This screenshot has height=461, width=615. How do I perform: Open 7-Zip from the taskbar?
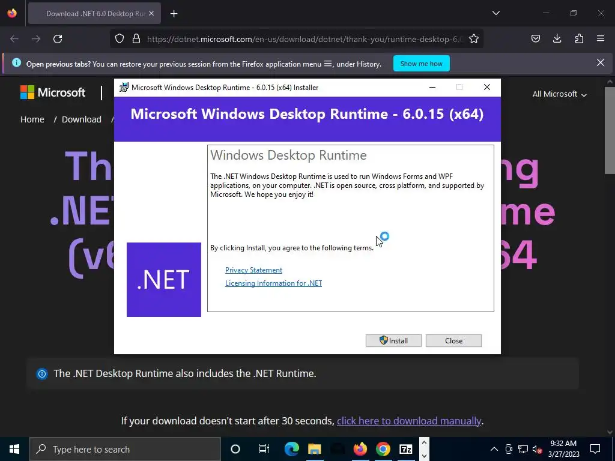[405, 449]
